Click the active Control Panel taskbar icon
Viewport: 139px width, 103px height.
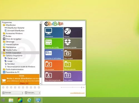coord(38,100)
